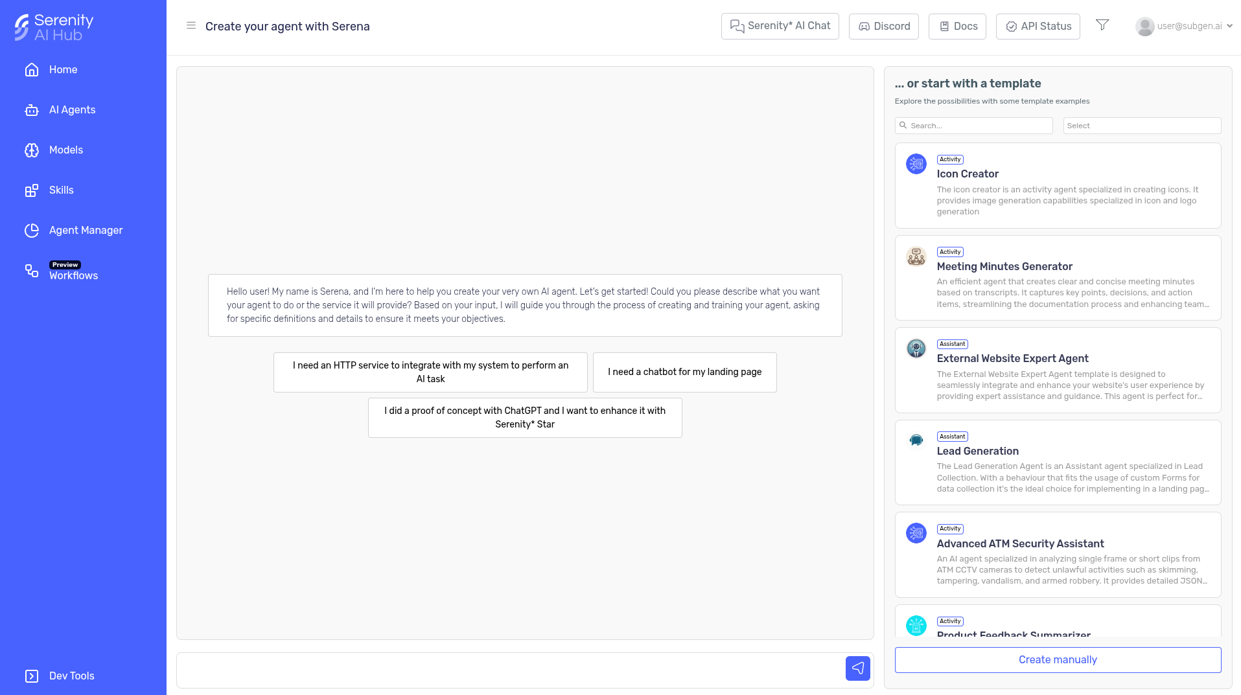Viewport: 1241px width, 695px height.
Task: Click the chat message input box
Action: [509, 669]
